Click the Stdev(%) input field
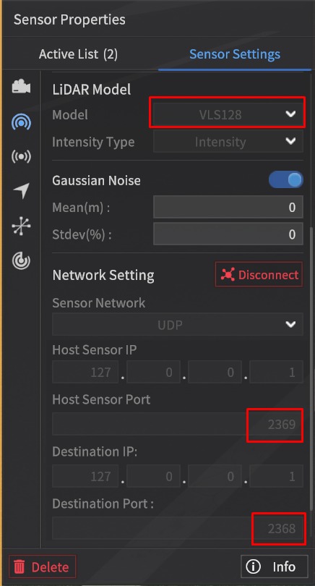Viewport: 315px width, 586px height. [228, 234]
